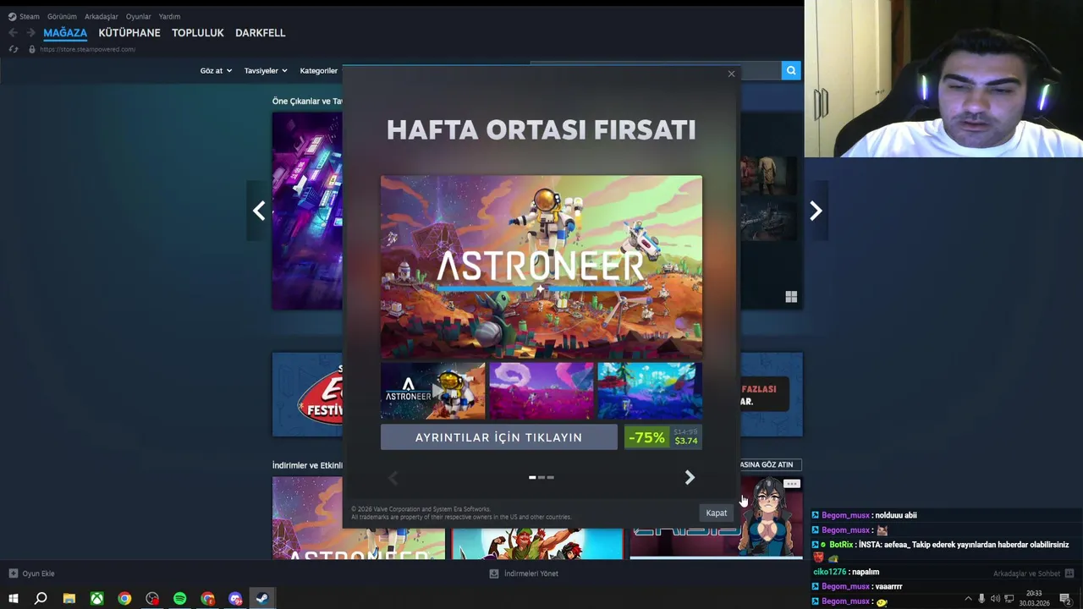Click the -75% discount price tag
Viewport: 1083px width, 609px height.
click(663, 437)
